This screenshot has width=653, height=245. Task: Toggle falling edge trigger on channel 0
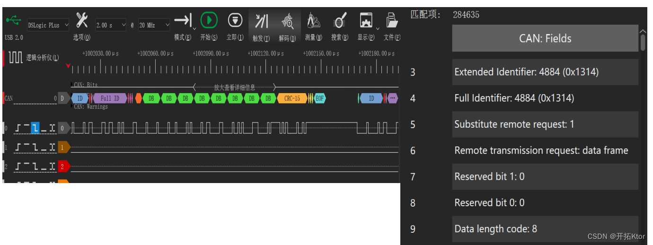click(x=35, y=128)
